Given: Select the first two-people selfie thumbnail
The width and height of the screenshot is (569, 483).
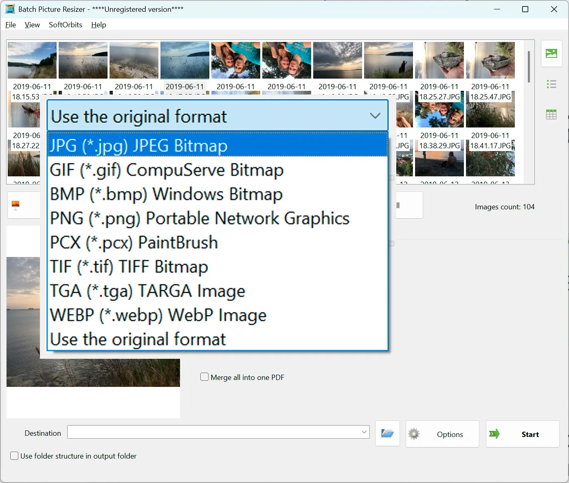Looking at the screenshot, I should click(236, 60).
